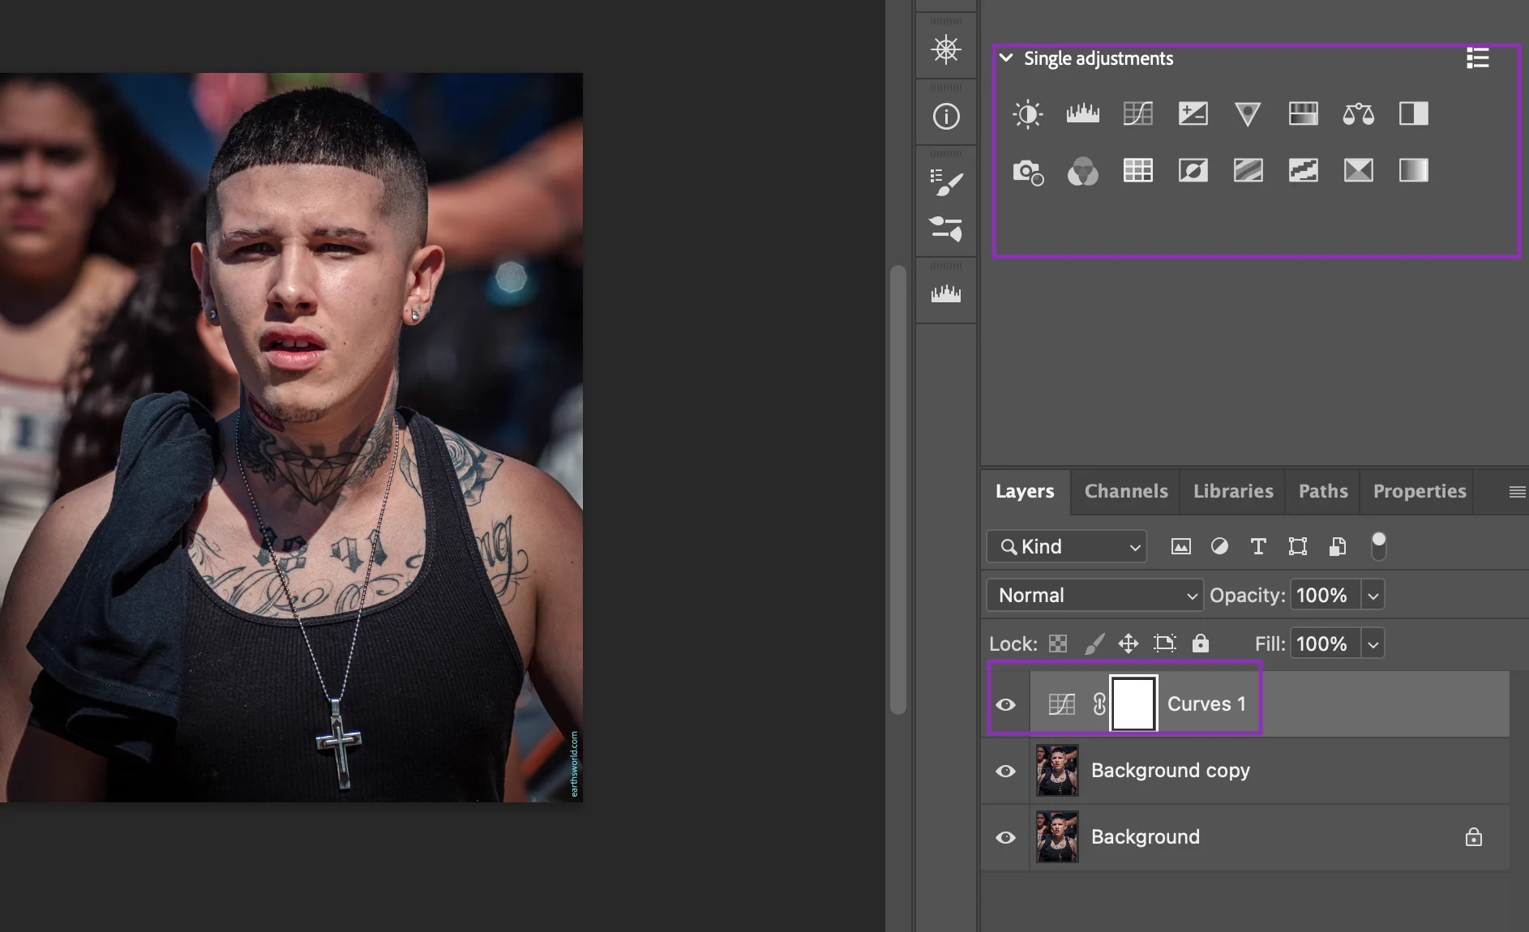
Task: Add a Brightness/Contrast adjustment
Action: click(x=1027, y=114)
